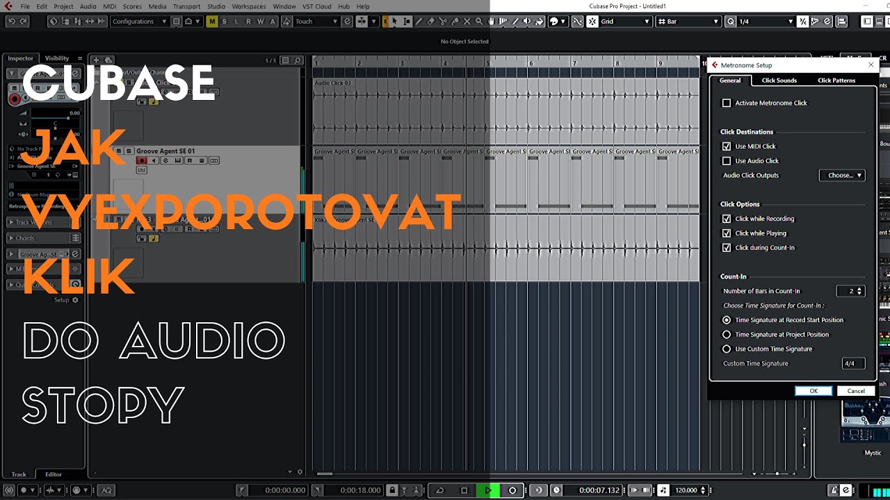Click the Stop transport button
Screen dimensions: 890x500
click(464, 490)
